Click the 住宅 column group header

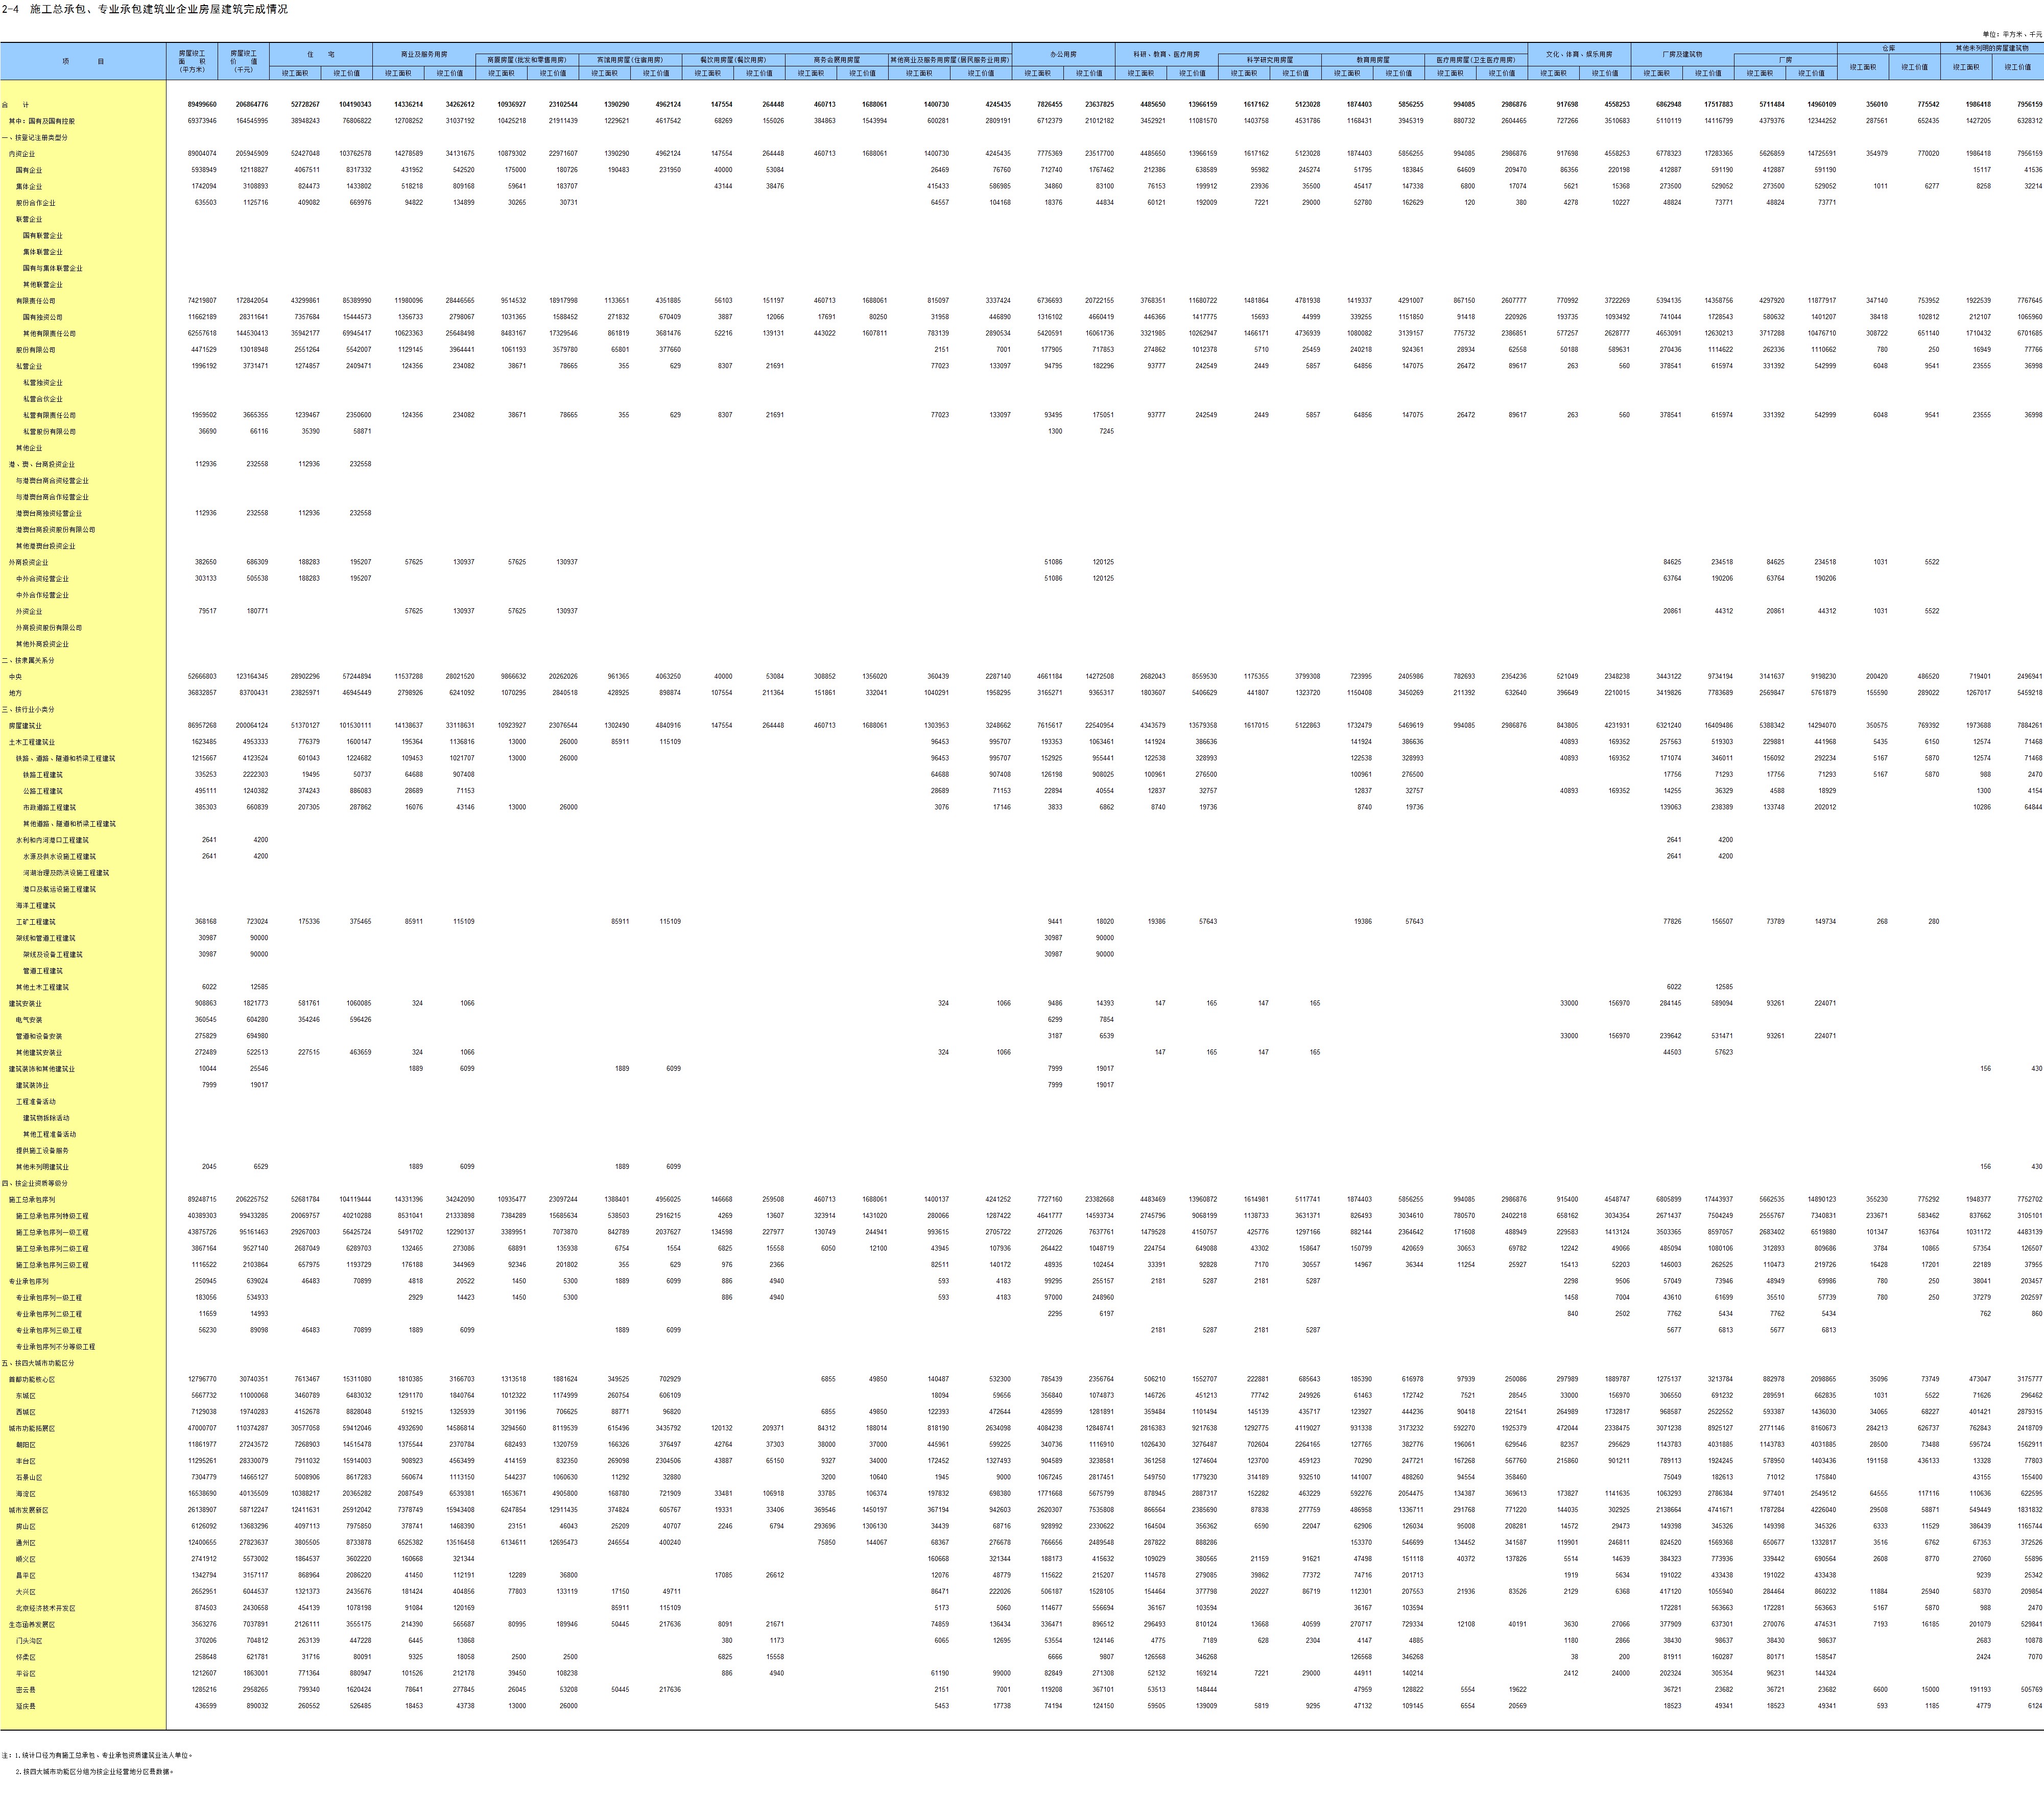click(321, 54)
